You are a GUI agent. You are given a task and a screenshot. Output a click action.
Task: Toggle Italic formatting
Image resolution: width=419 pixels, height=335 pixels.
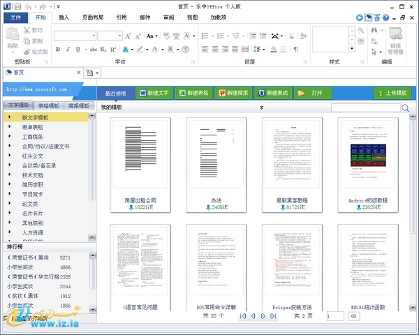(68, 49)
